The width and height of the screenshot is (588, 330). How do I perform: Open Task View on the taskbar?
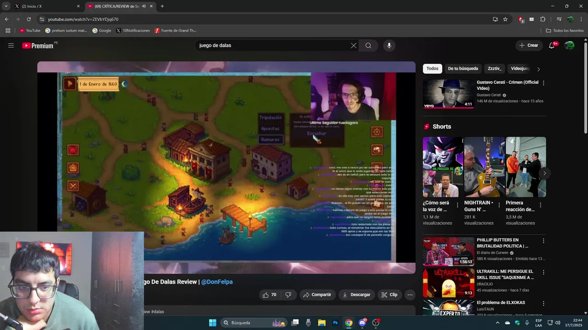coord(295,323)
